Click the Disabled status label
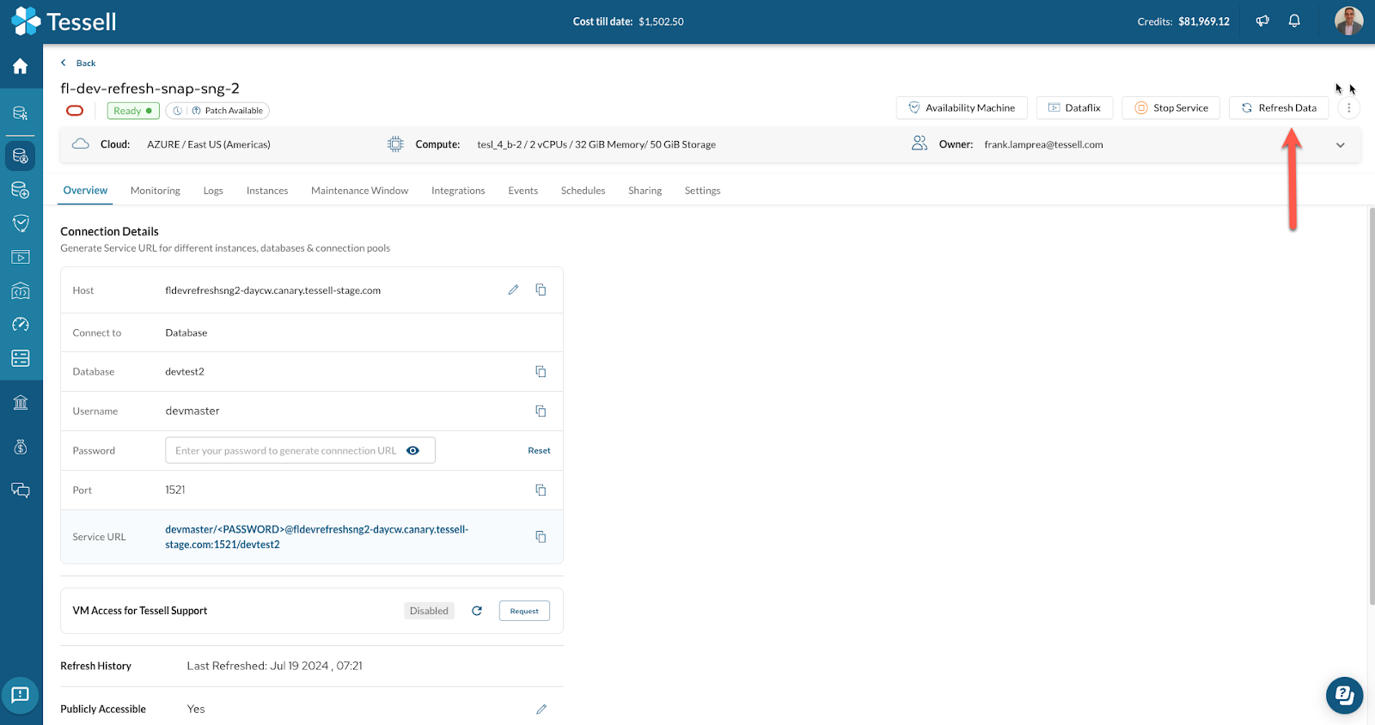 coord(429,611)
